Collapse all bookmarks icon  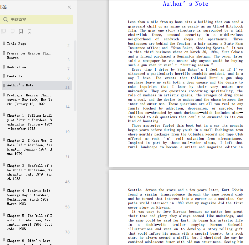(x=12, y=31)
